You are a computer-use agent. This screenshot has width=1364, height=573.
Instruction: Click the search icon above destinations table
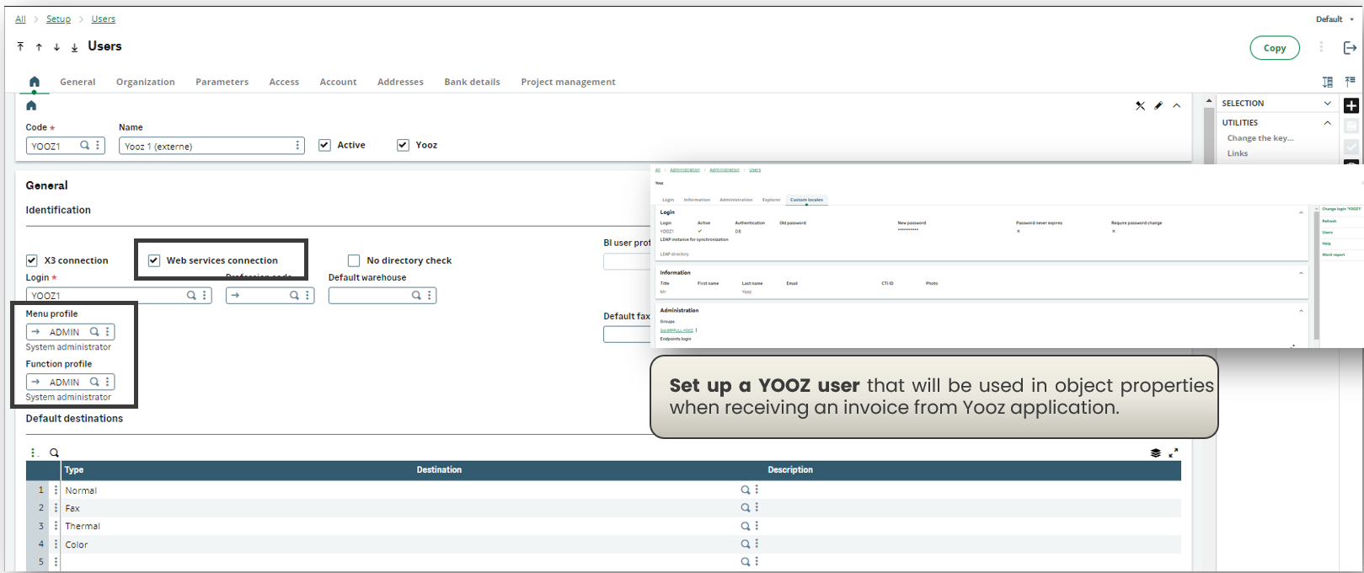coord(54,453)
